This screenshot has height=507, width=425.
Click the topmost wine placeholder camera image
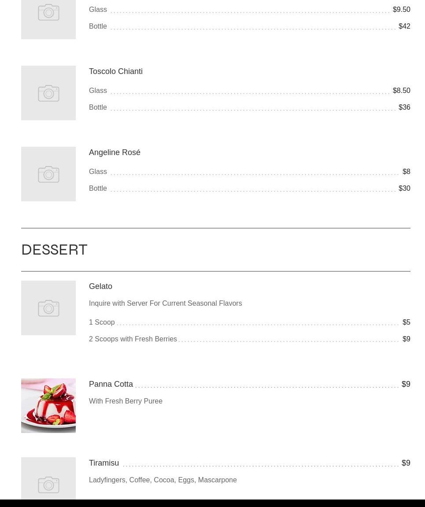click(48, 19)
